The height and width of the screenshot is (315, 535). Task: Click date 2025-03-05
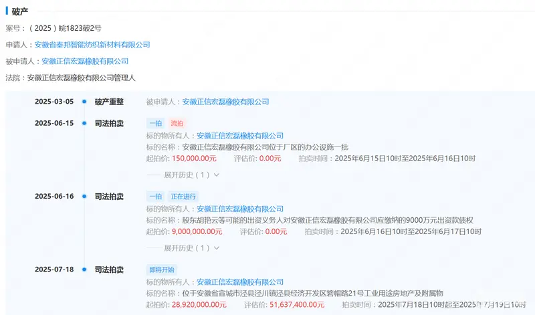pyautogui.click(x=54, y=102)
